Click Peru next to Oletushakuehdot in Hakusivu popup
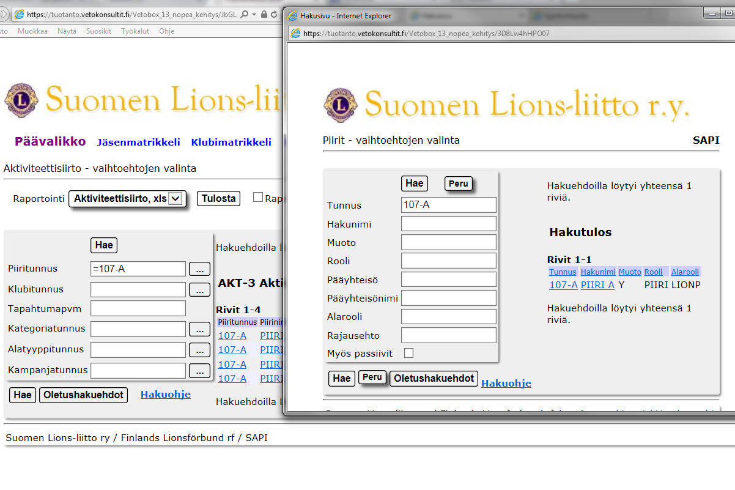The width and height of the screenshot is (735, 490). 372,377
